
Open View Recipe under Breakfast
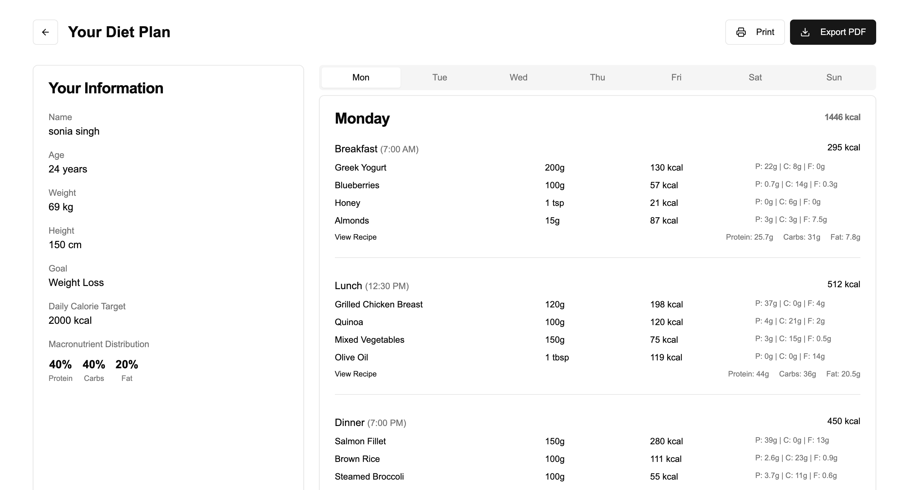click(355, 237)
